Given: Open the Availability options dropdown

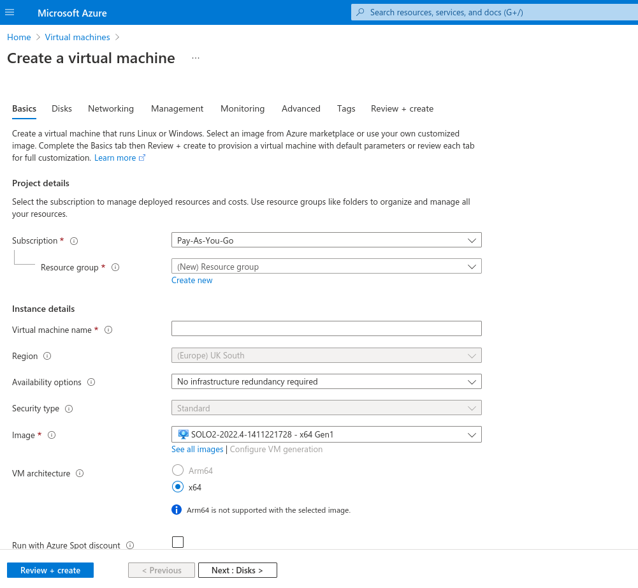Looking at the screenshot, I should (326, 382).
